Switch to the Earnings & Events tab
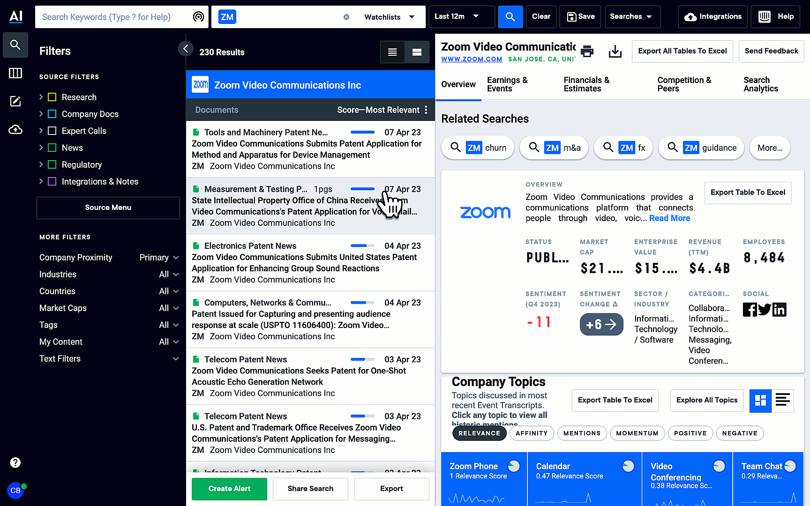The image size is (810, 506). pyautogui.click(x=507, y=84)
